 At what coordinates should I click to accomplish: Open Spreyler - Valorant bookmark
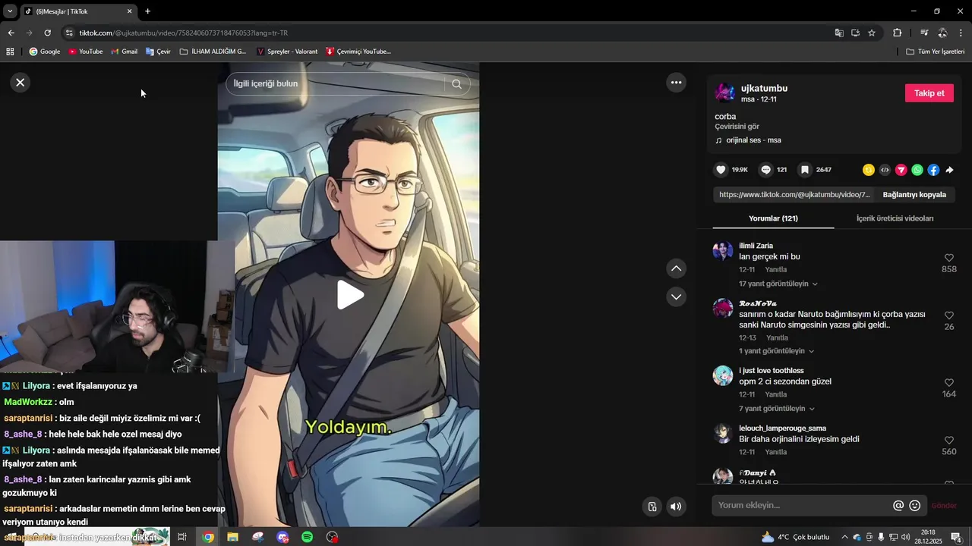pyautogui.click(x=287, y=52)
